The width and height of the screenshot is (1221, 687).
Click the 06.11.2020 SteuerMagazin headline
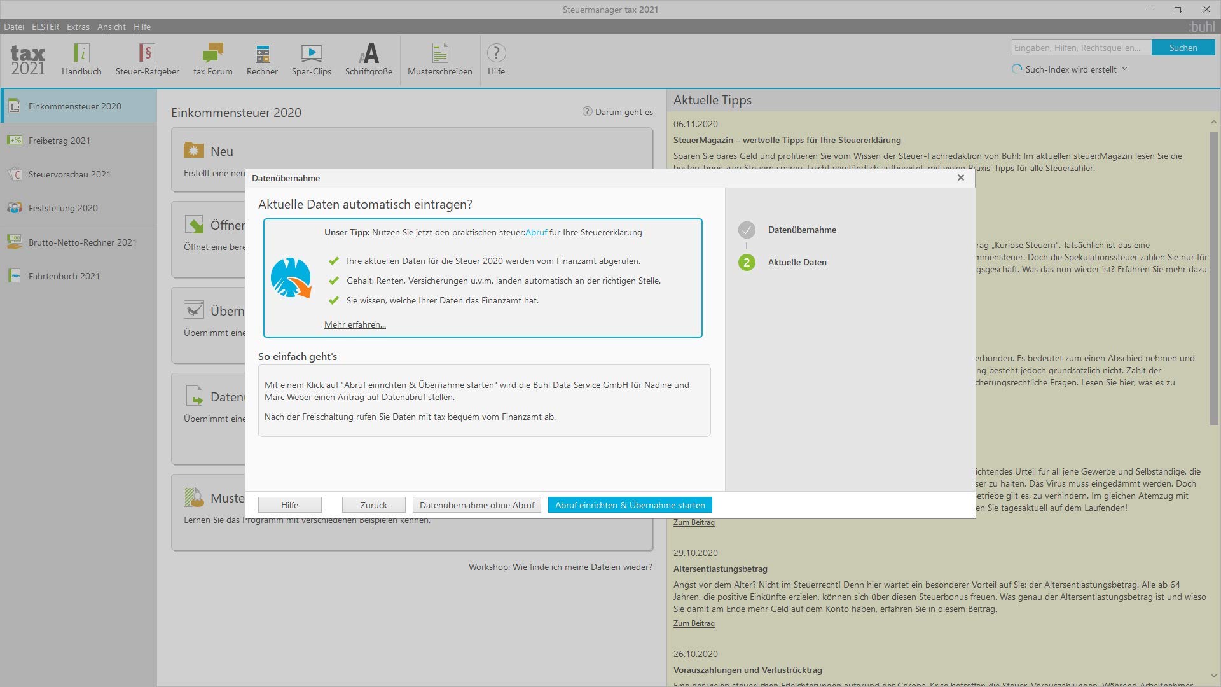(787, 140)
